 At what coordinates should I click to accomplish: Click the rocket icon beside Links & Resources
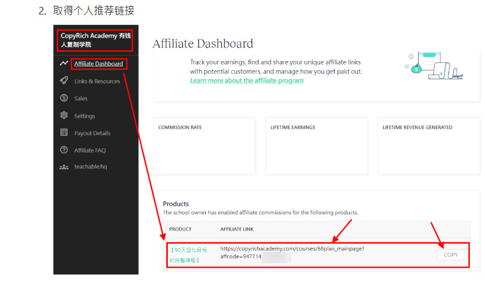click(64, 81)
